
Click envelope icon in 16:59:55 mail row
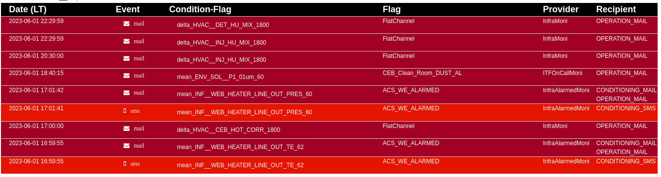click(x=127, y=146)
